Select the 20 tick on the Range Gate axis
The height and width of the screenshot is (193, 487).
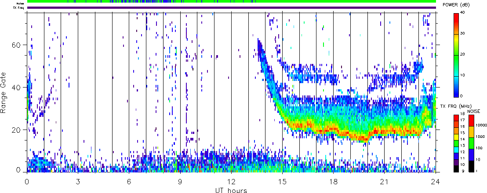click(x=17, y=130)
